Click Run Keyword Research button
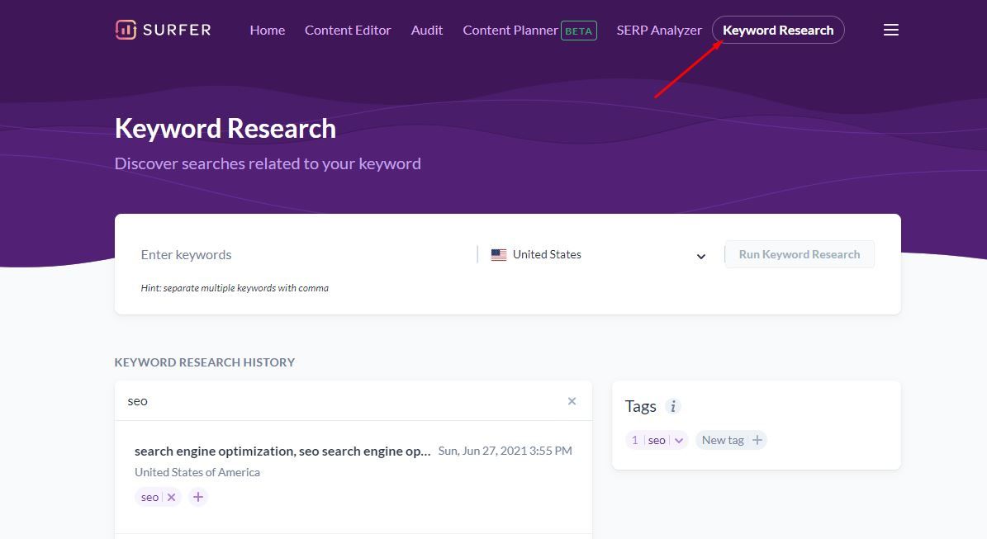 click(800, 255)
